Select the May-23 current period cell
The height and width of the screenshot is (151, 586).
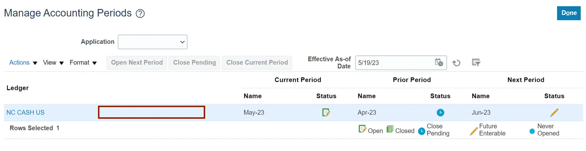254,113
